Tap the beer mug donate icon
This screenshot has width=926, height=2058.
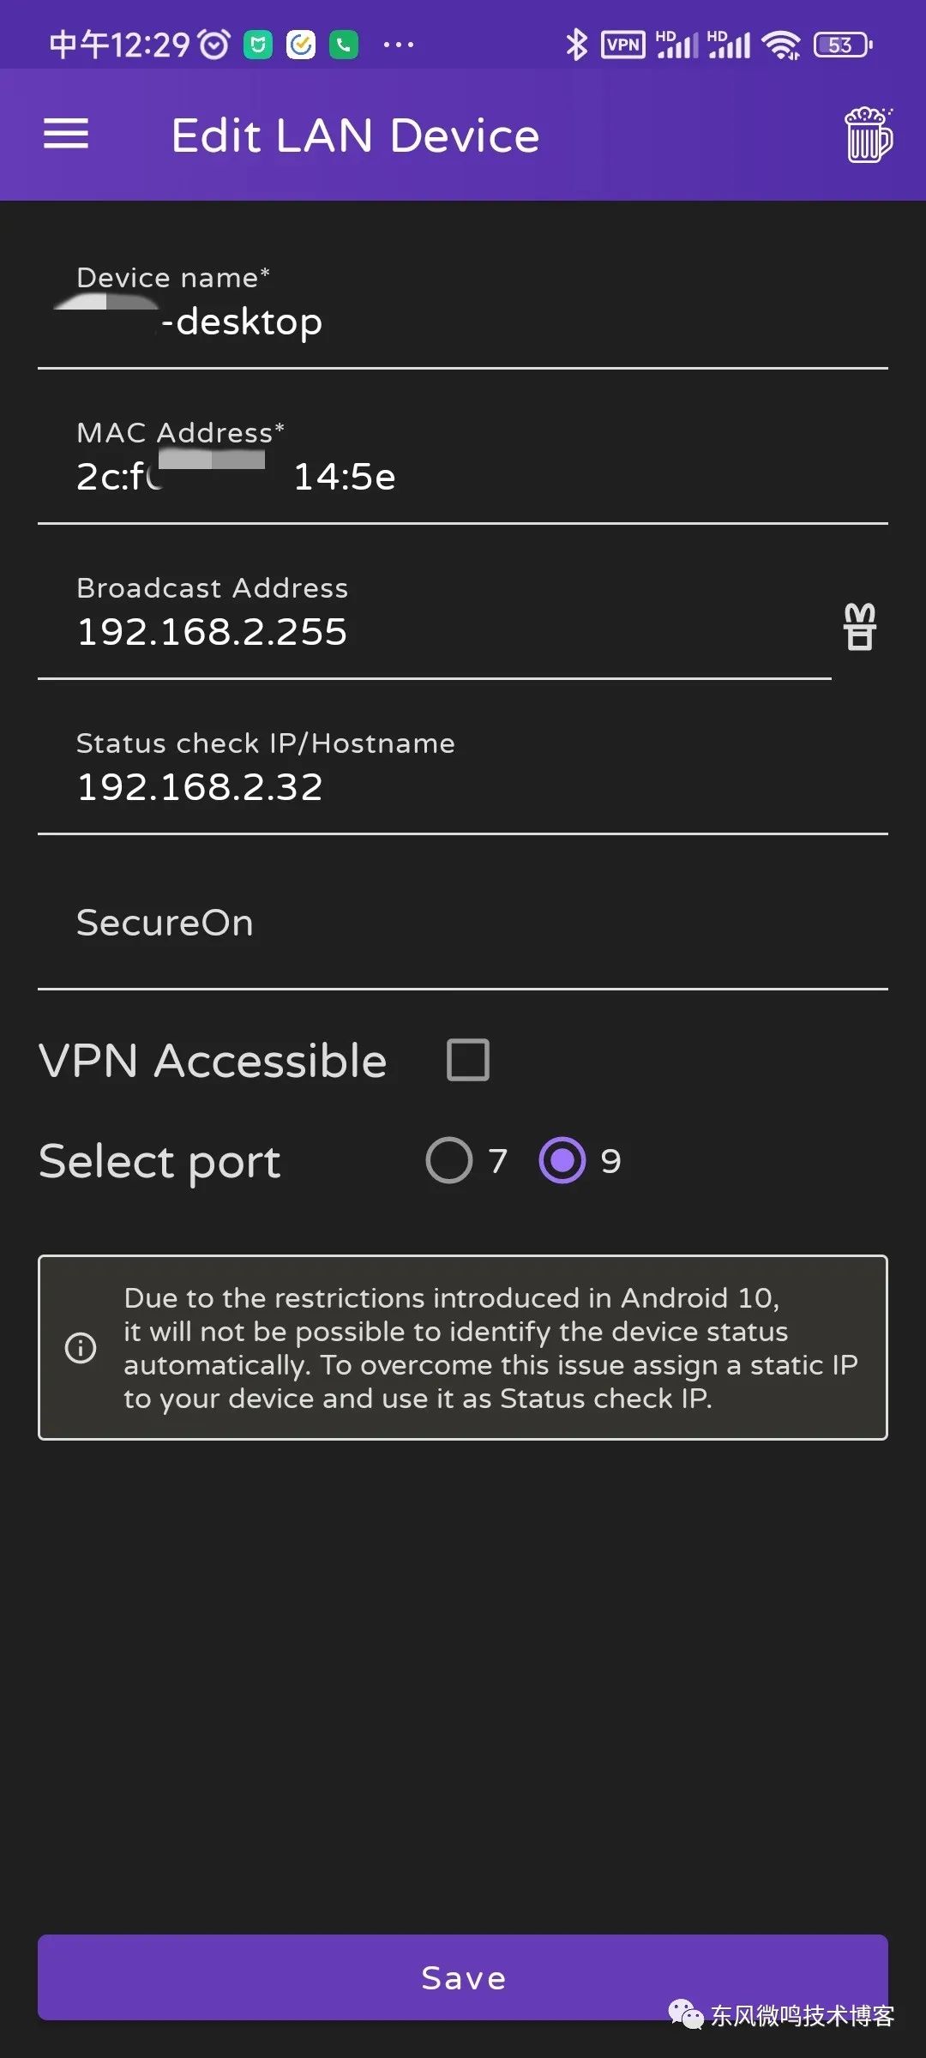[x=869, y=135]
